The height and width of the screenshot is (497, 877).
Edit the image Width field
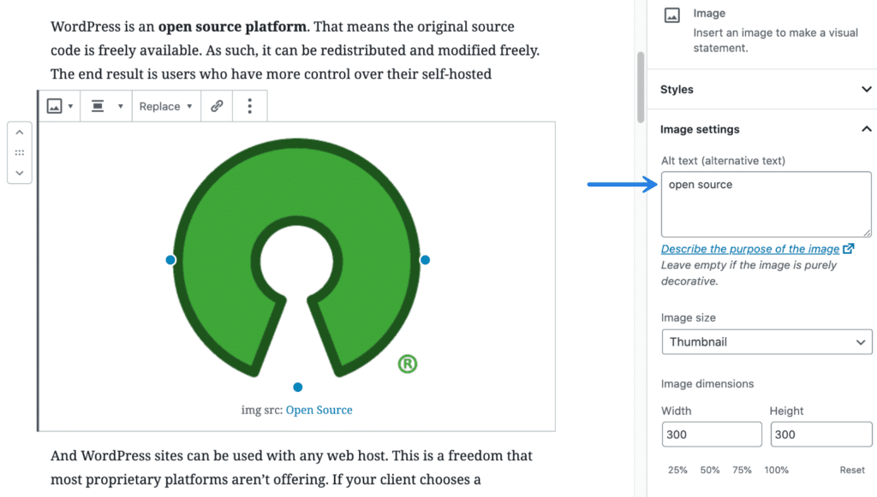coord(712,435)
